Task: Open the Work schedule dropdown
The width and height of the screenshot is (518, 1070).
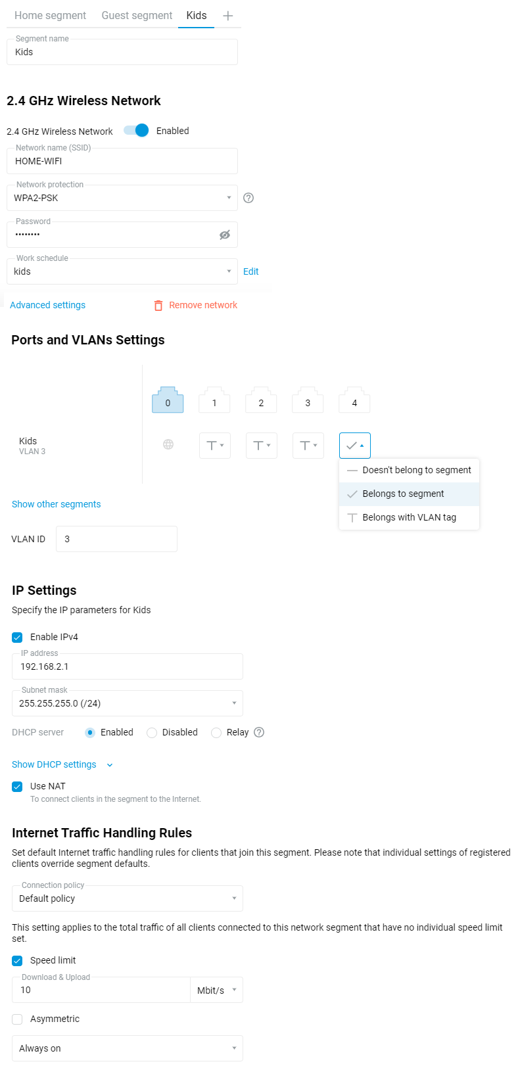Action: 122,271
